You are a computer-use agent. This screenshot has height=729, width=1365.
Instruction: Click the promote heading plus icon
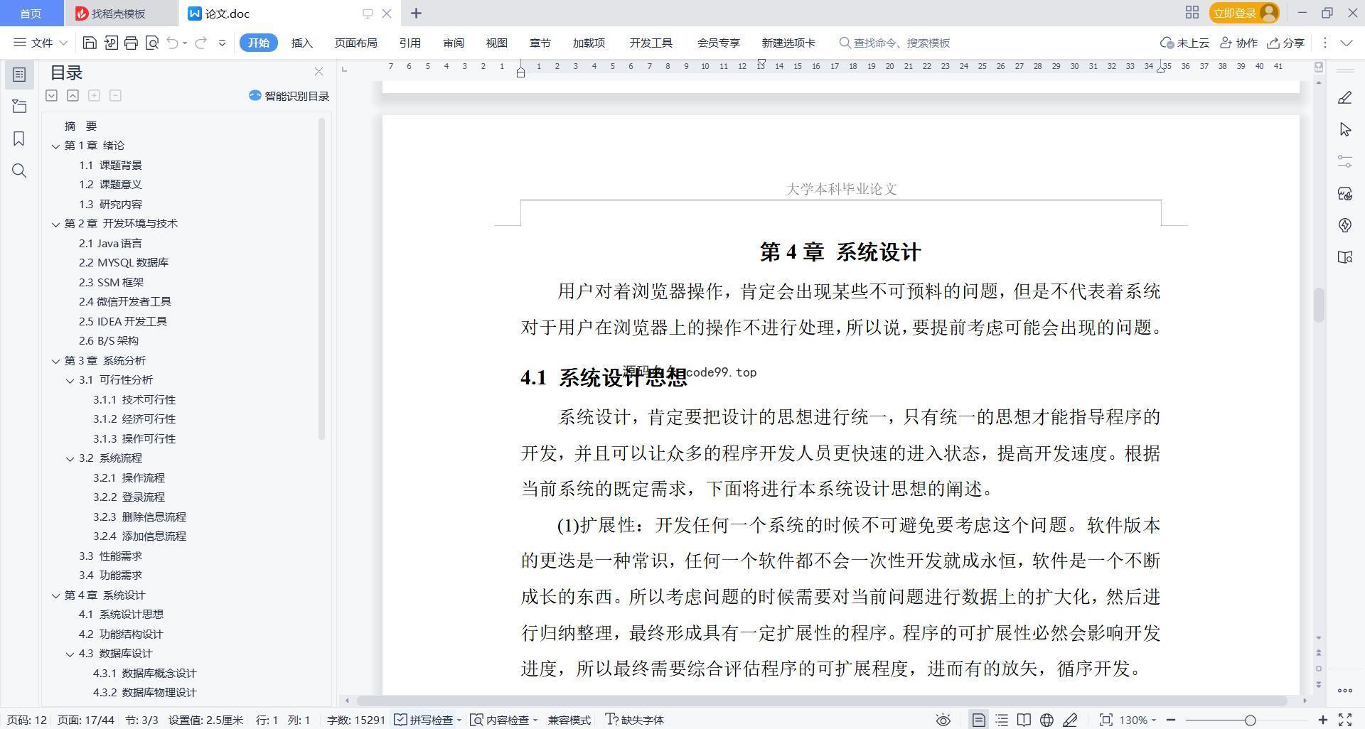point(94,95)
